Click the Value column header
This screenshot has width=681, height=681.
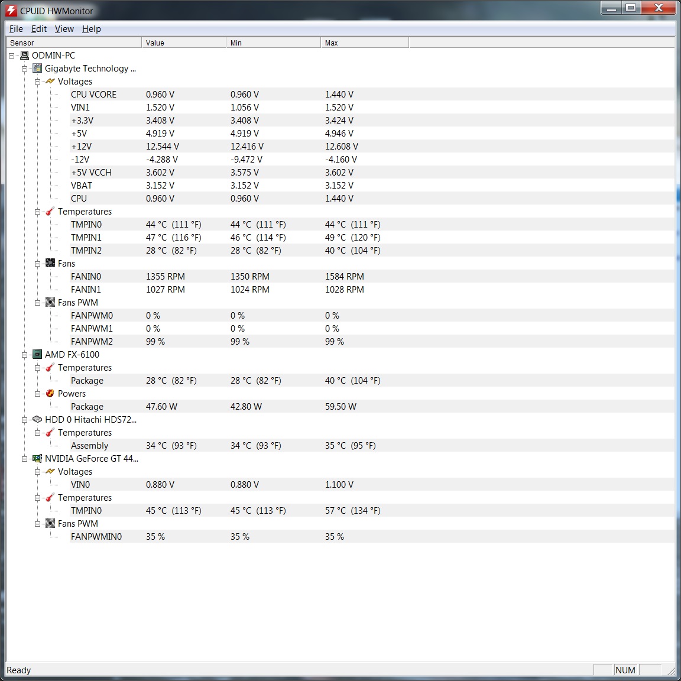click(x=183, y=43)
